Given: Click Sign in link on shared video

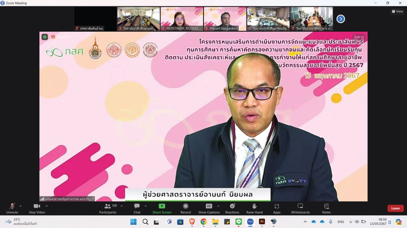Looking at the screenshot, I should click(359, 37).
